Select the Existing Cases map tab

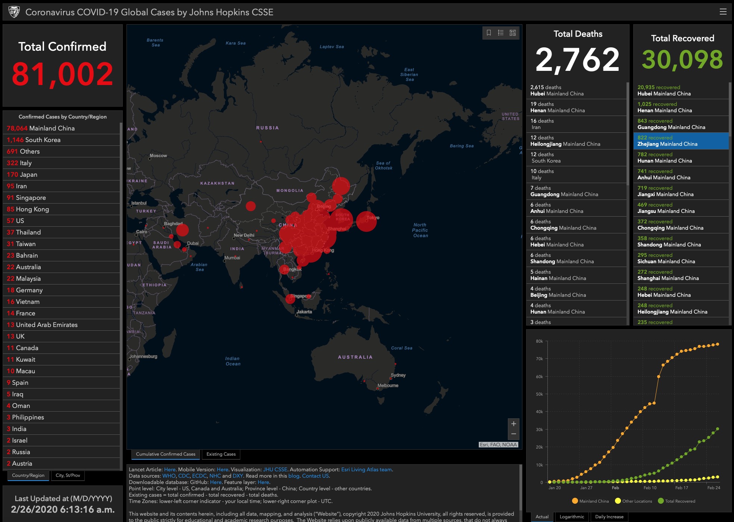221,454
